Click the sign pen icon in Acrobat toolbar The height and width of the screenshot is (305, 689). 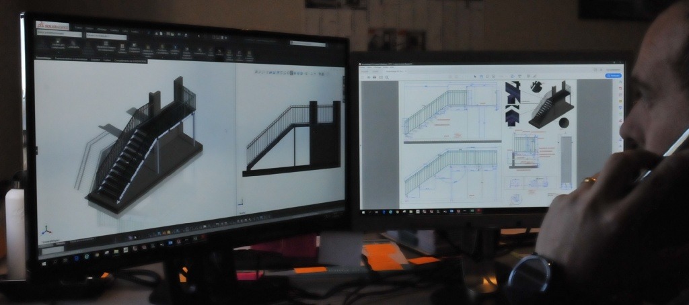click(535, 76)
